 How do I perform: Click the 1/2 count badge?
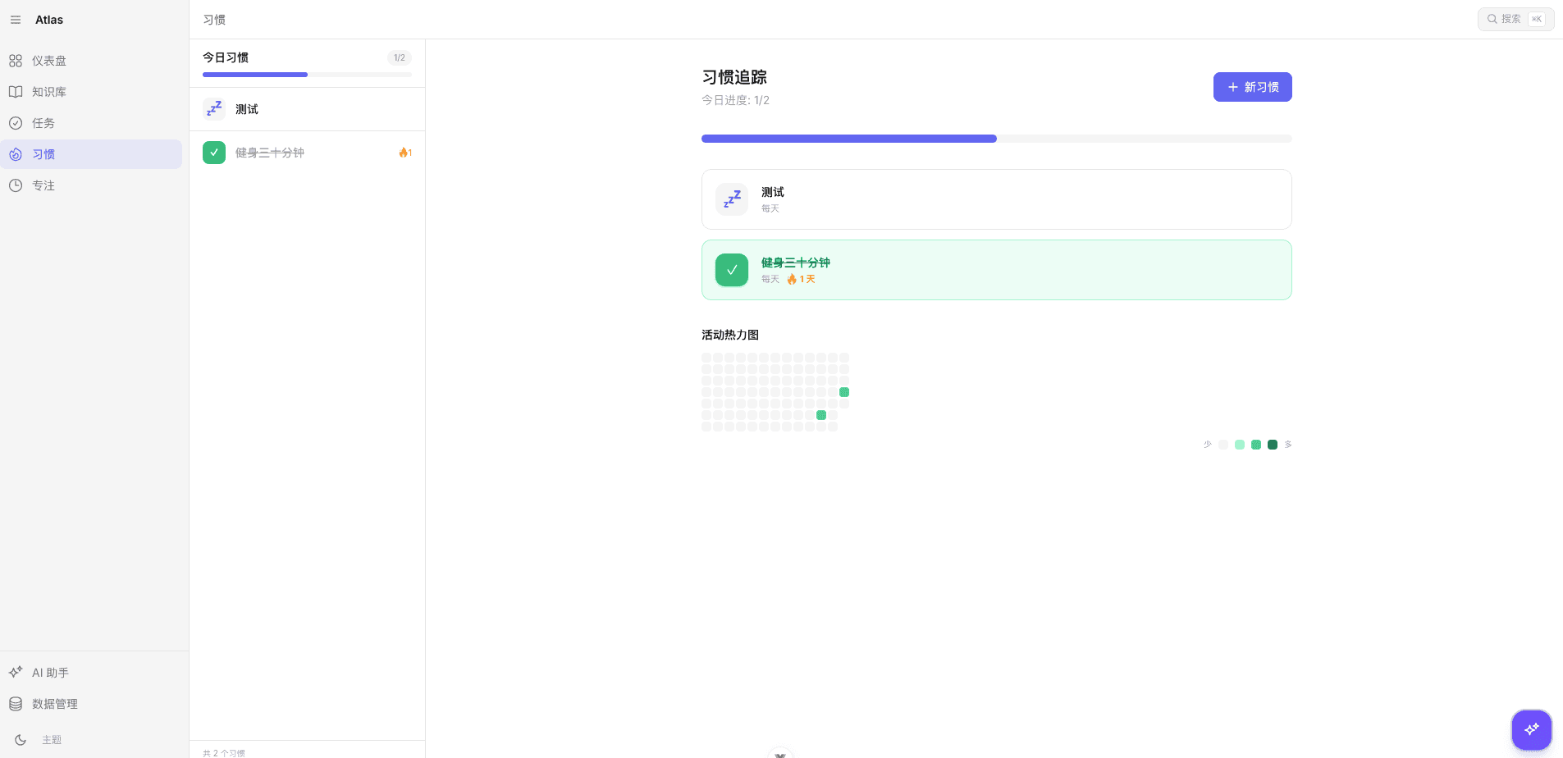pos(400,57)
